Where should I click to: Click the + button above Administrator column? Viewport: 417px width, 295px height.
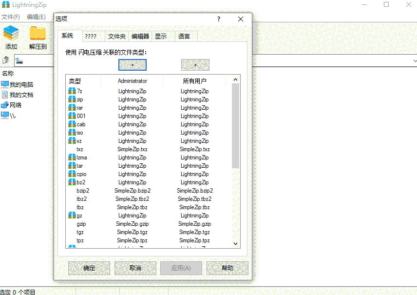point(133,65)
